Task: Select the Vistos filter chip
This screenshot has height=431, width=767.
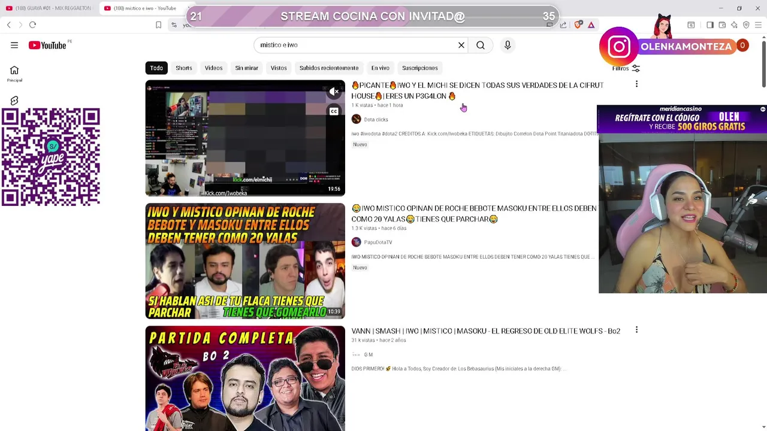Action: [279, 68]
